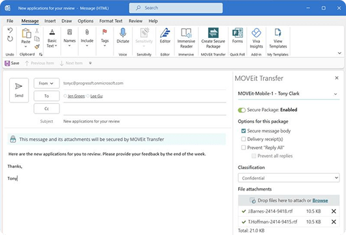
Task: Switch to the Draw tab
Action: pos(67,21)
